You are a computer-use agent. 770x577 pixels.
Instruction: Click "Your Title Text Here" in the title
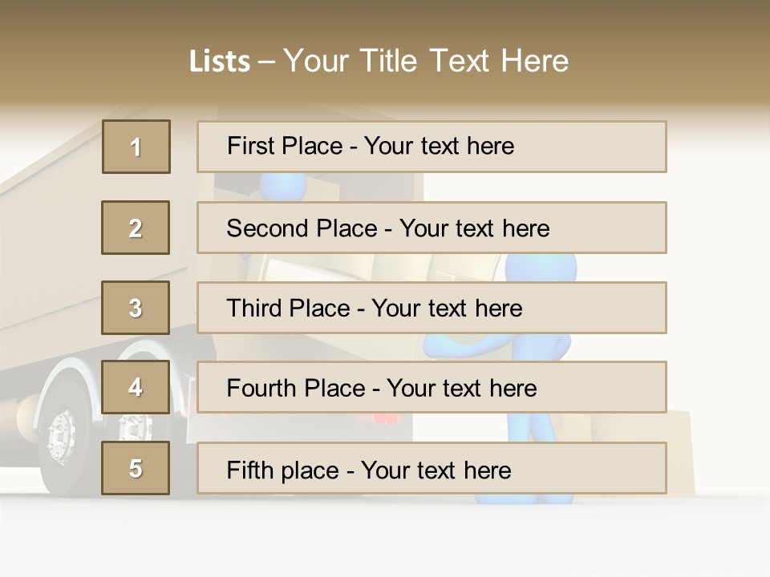(426, 61)
